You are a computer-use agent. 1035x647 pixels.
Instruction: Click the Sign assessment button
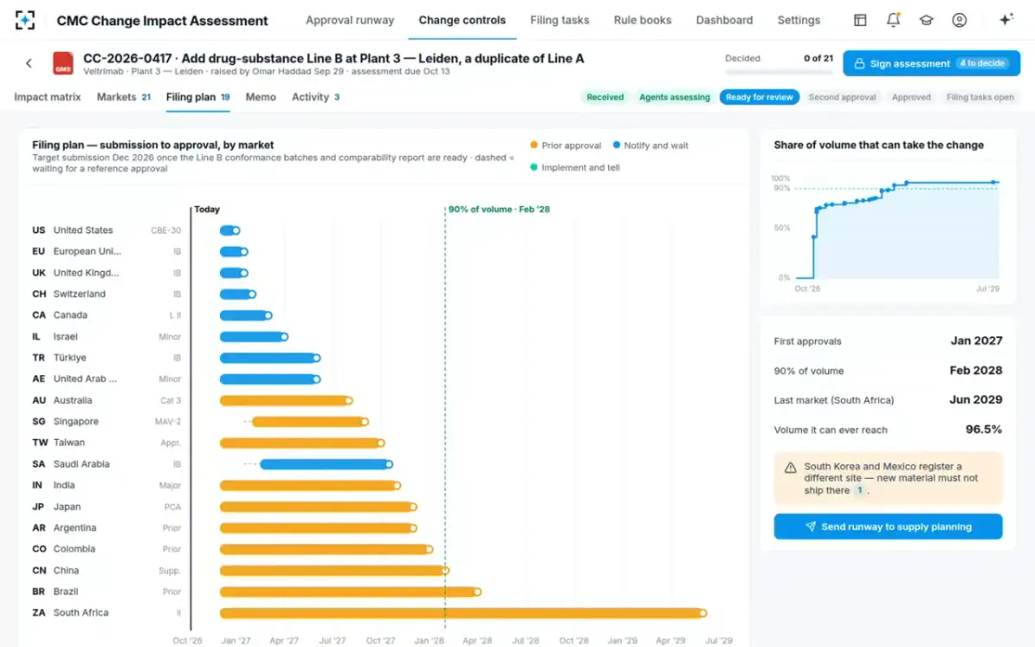coord(931,63)
